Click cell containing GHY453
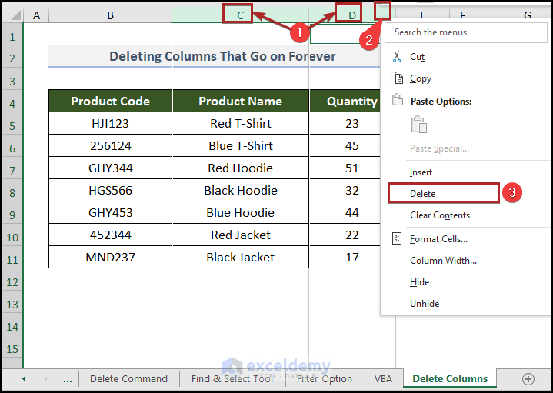553x393 pixels. pyautogui.click(x=111, y=212)
